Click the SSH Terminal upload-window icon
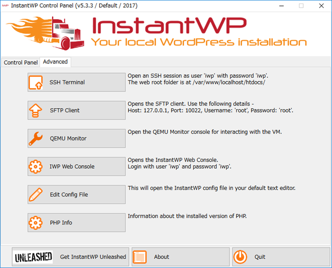 click(36, 82)
